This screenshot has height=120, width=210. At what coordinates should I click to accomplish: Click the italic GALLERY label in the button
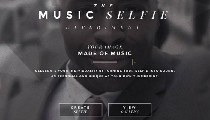130,112
